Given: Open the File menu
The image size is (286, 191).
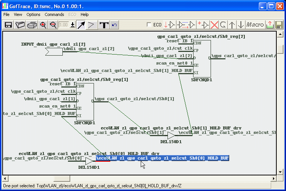Looking at the screenshot, I should 6,14.
